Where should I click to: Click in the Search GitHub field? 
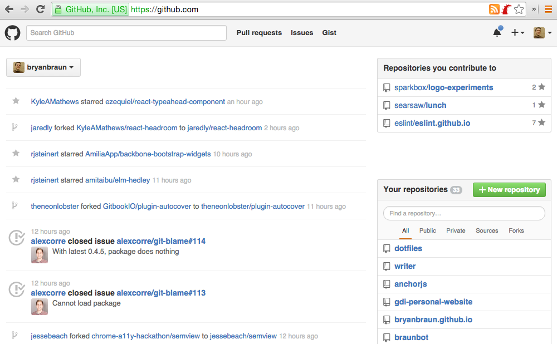click(126, 33)
